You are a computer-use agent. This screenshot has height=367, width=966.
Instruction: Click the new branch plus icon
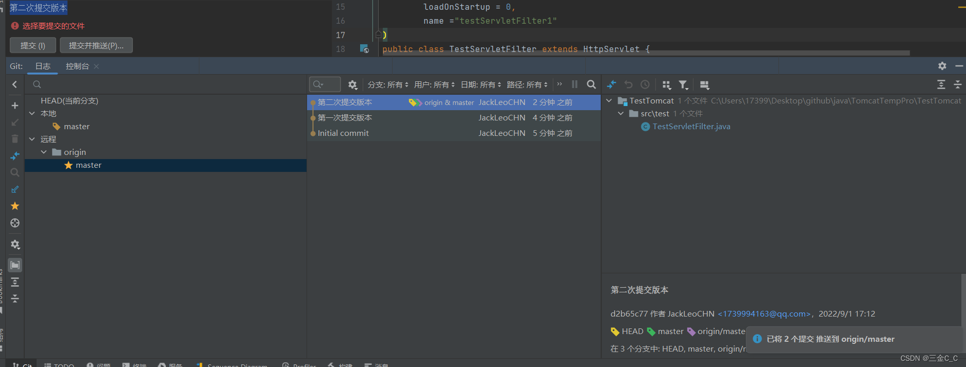(x=15, y=106)
